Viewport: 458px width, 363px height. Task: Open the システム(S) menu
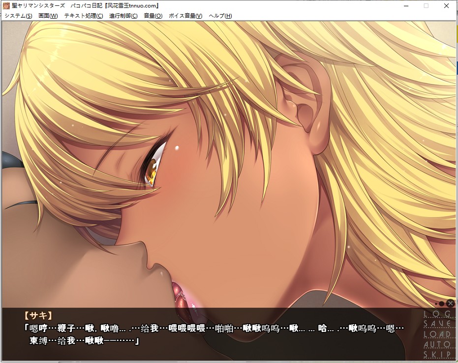pos(18,16)
